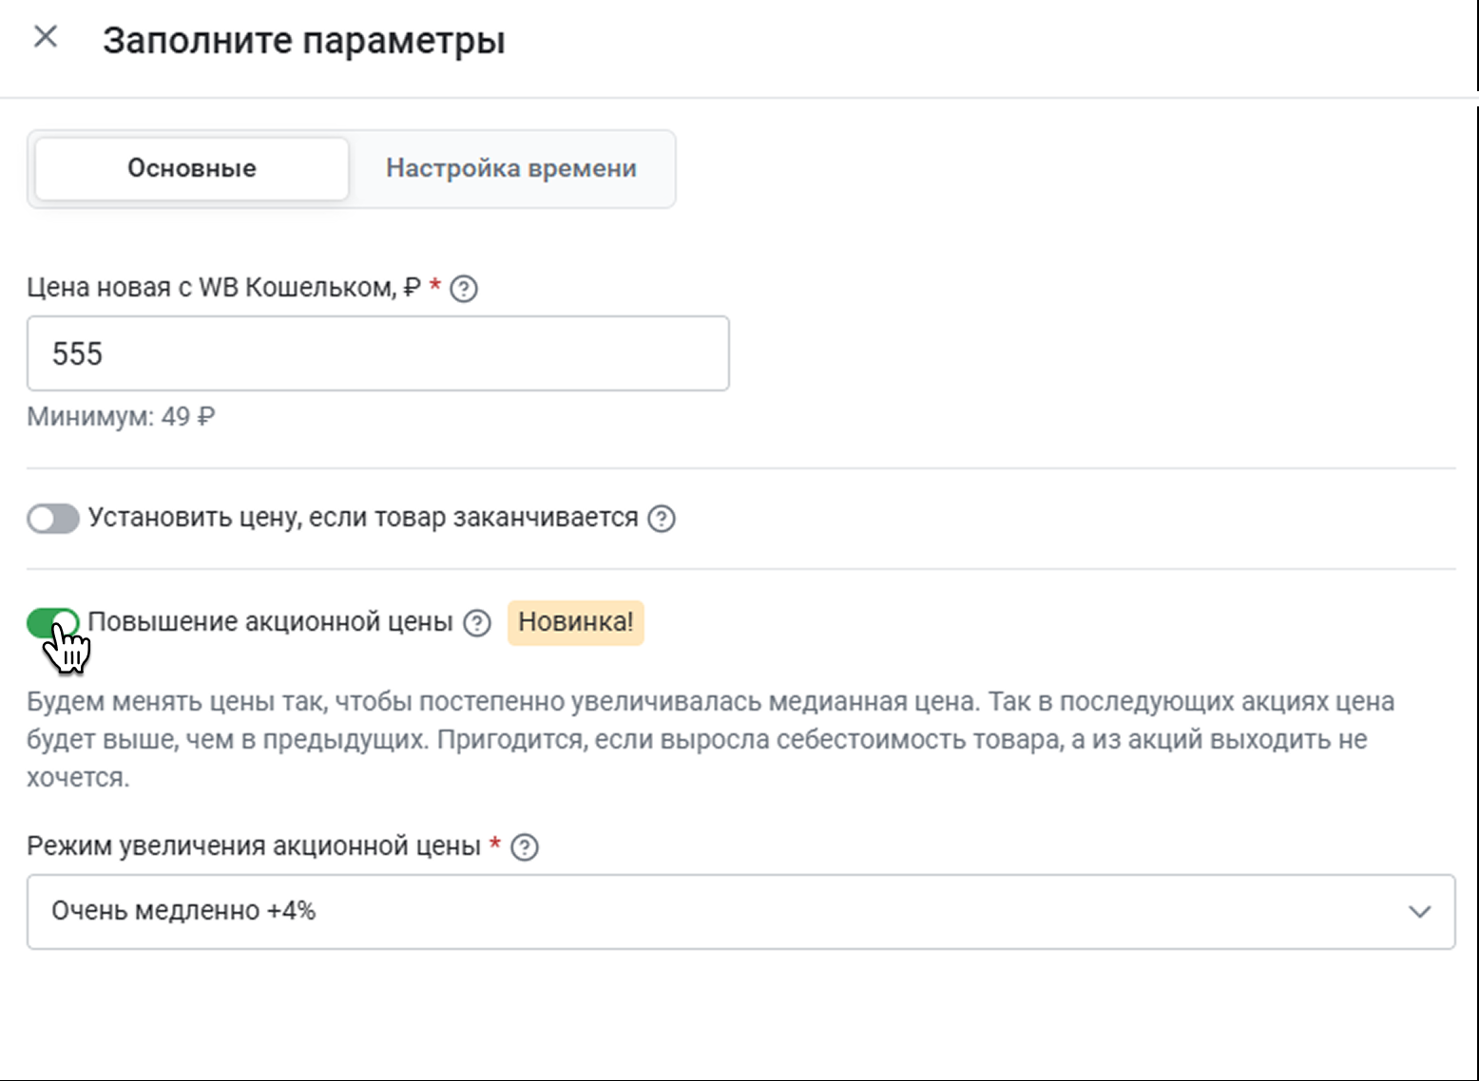The height and width of the screenshot is (1081, 1479).
Task: Open the 'Настройка времени' tab
Action: (x=511, y=169)
